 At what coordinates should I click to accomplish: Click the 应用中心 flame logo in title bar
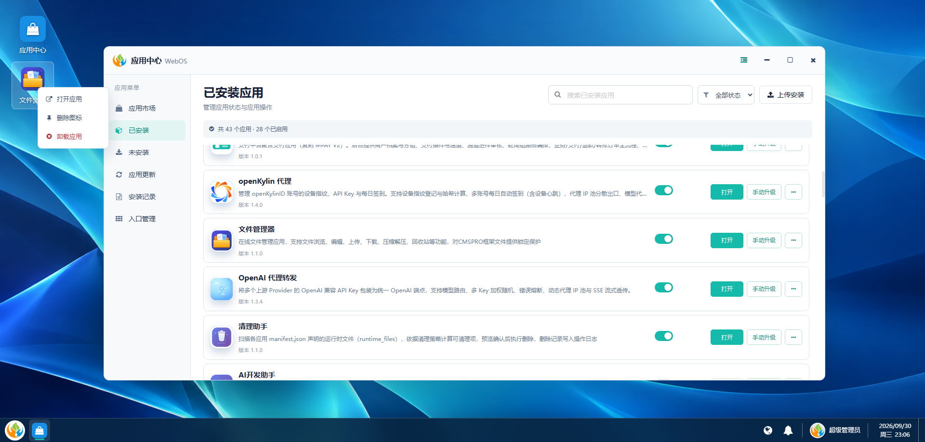point(119,61)
